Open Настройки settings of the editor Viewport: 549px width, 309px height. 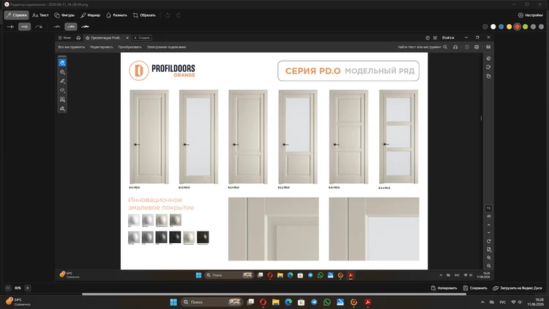[531, 15]
